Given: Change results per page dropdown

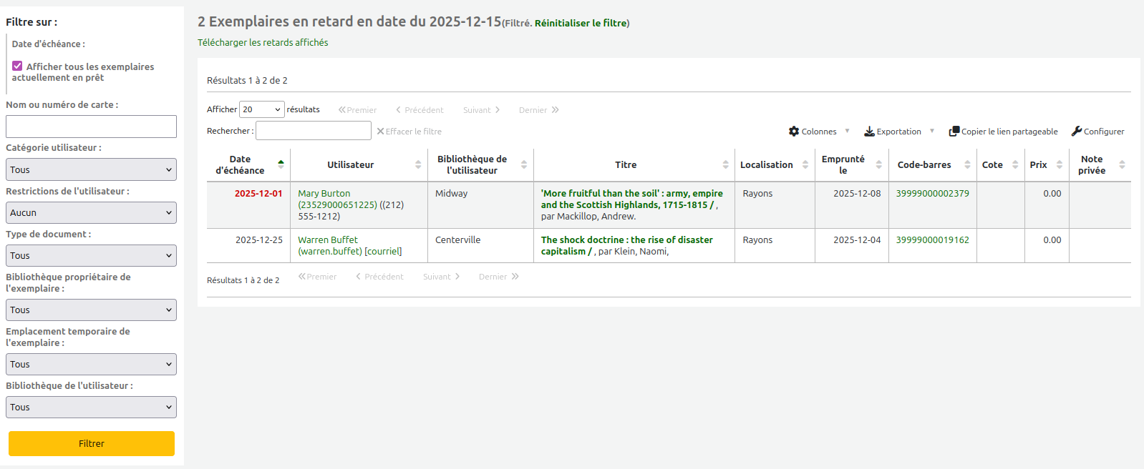Looking at the screenshot, I should click(x=261, y=109).
